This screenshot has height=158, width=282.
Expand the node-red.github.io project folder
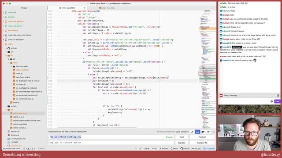pos(4,22)
